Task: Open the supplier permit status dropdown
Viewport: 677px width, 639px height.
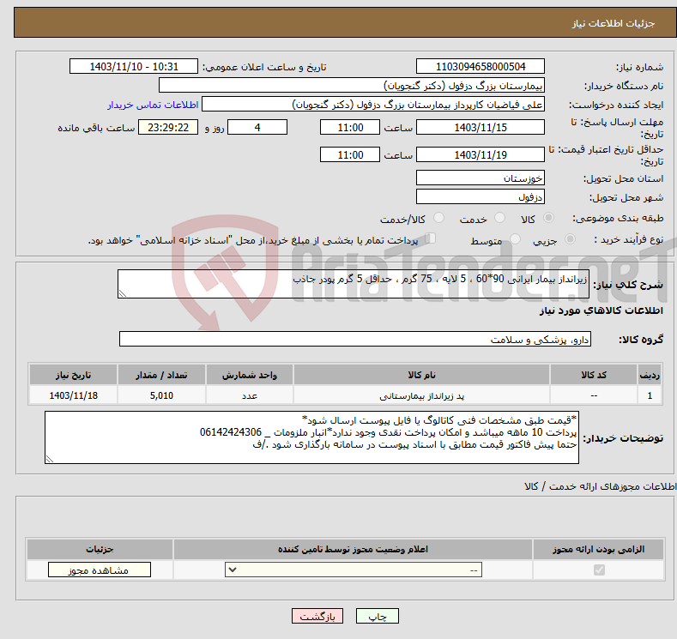Action: [x=354, y=570]
